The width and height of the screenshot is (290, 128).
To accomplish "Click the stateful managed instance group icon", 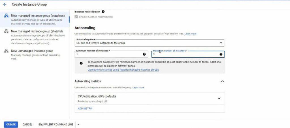I will (x=6, y=31).
